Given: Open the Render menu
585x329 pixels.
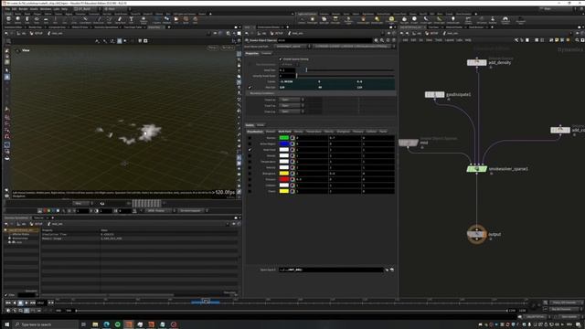Looking at the screenshot, I should [x=23, y=9].
